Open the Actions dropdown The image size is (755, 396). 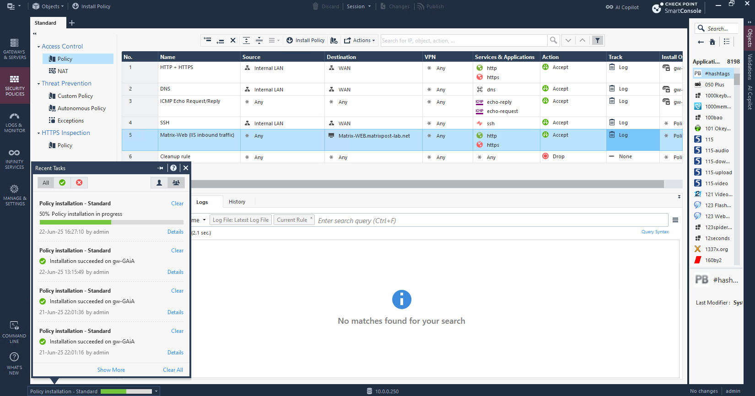[x=360, y=40]
